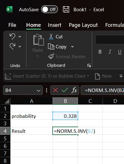
Task: Click cell B4 editing the NORM.S.INV formula
Action: pos(65,131)
